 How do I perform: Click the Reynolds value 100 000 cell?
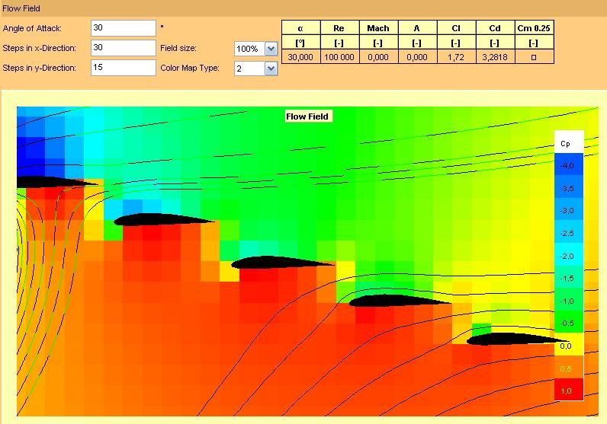[x=339, y=57]
